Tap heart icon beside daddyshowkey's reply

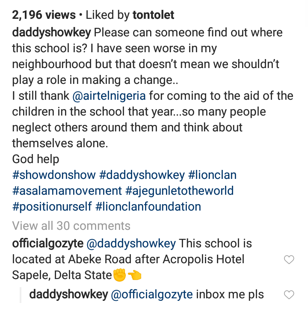(289, 294)
